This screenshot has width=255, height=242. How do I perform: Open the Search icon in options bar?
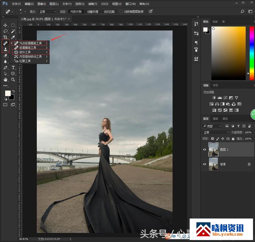pos(242,12)
